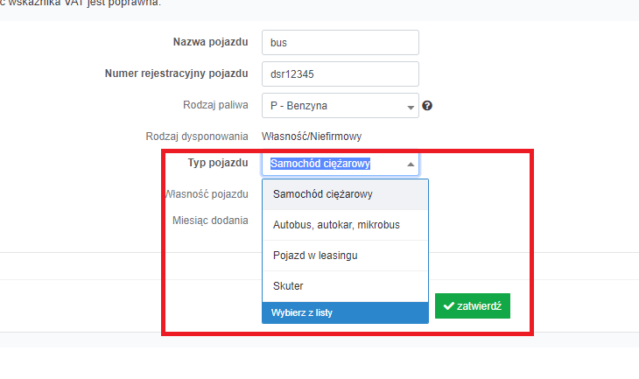Click the Typ pojazdu label
639x379 pixels.
click(x=218, y=163)
